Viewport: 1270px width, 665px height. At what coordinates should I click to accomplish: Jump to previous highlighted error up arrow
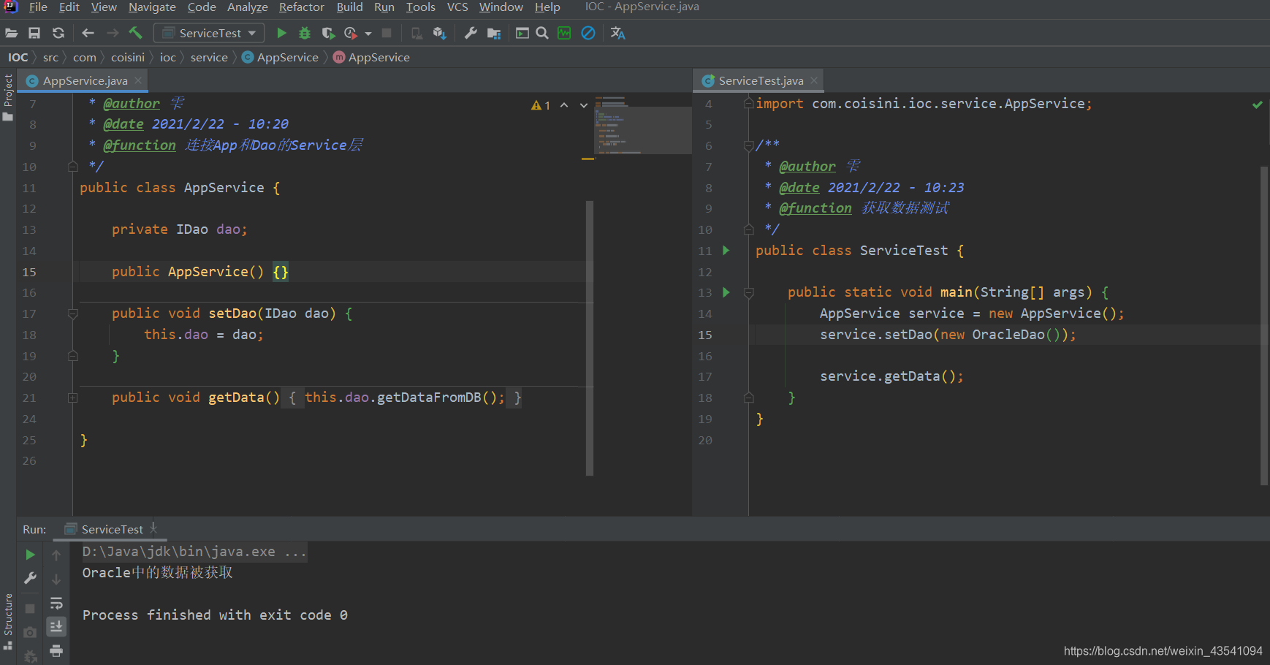pyautogui.click(x=564, y=105)
